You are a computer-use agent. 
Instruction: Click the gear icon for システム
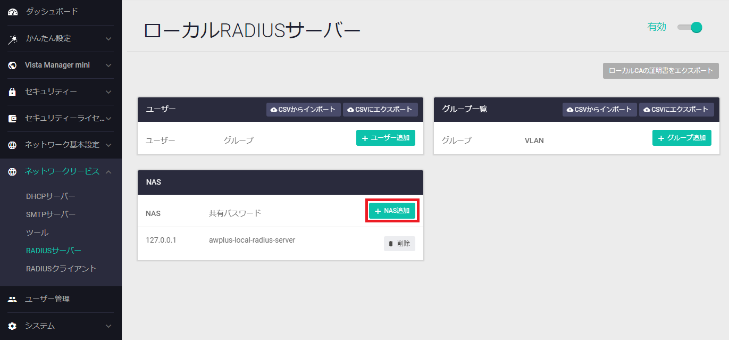click(x=13, y=326)
